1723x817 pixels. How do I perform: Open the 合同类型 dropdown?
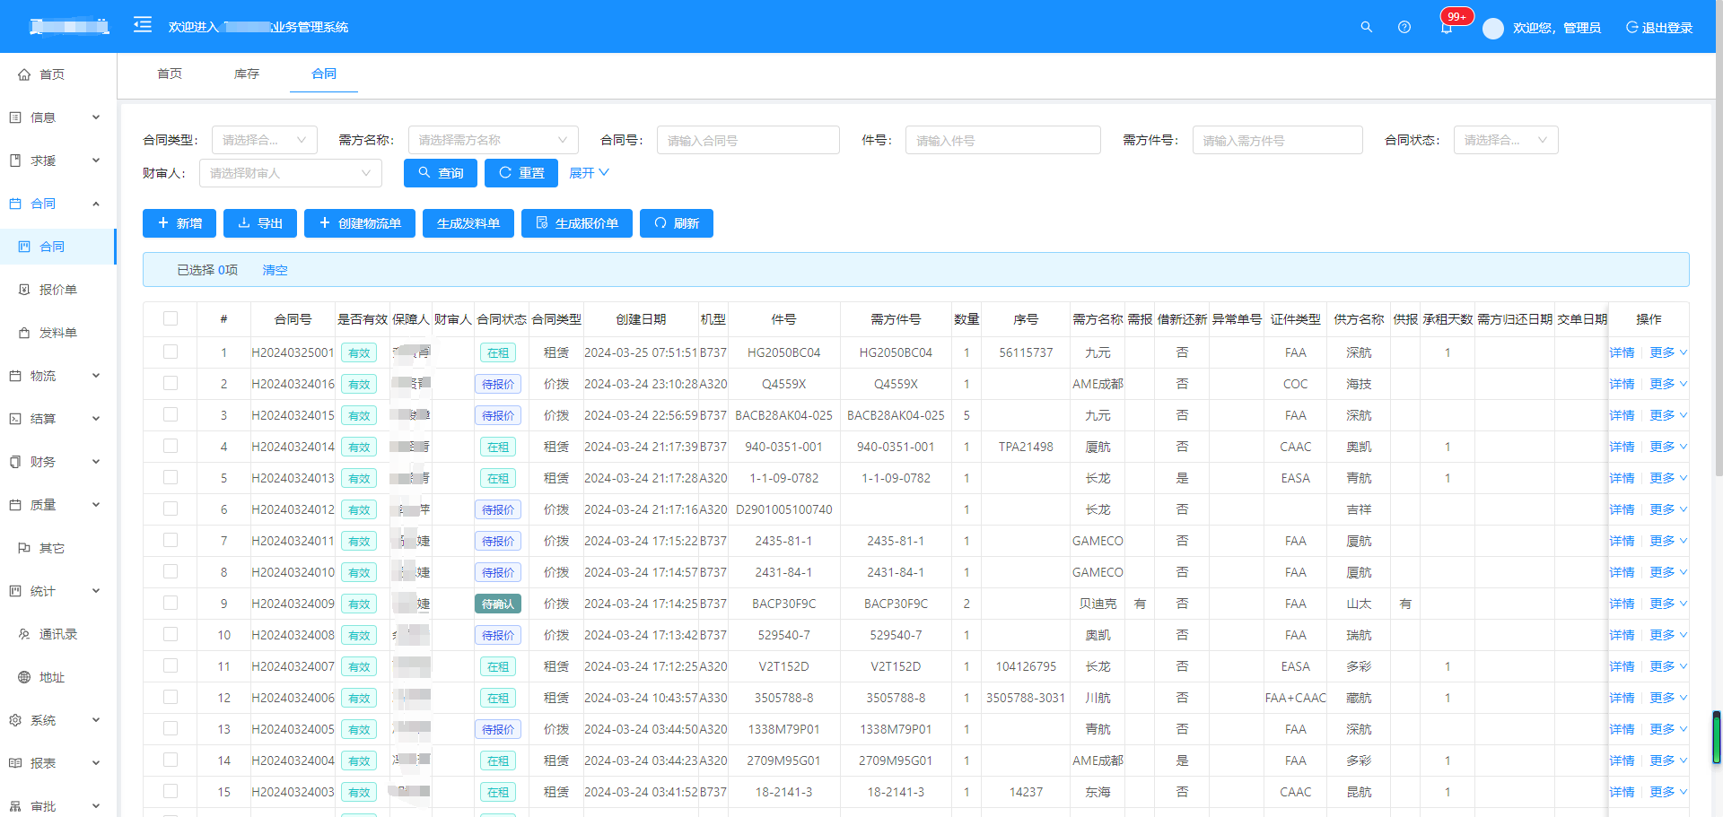pyautogui.click(x=265, y=140)
